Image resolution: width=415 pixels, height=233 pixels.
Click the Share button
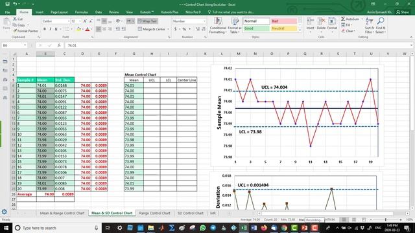pos(402,12)
